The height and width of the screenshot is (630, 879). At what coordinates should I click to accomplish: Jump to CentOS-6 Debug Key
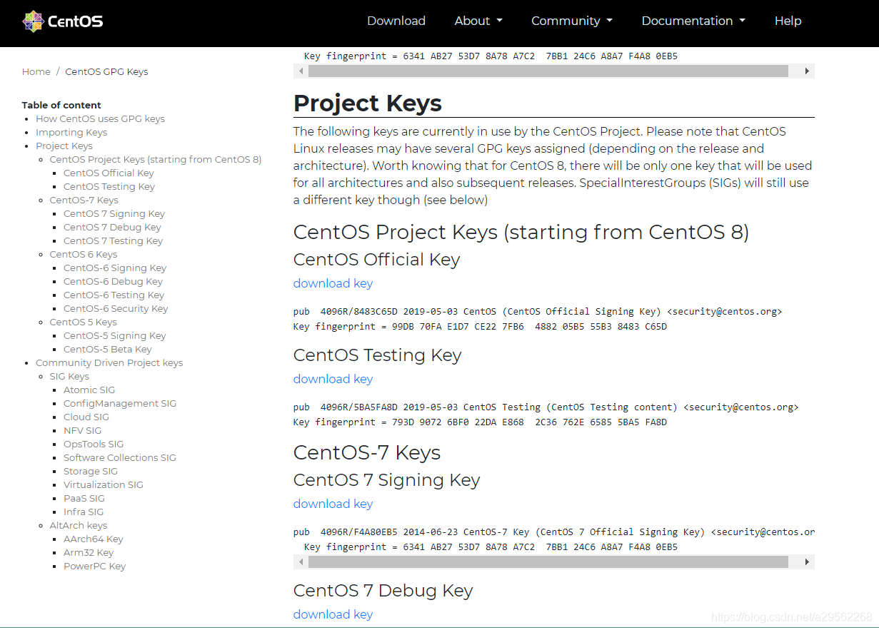coord(113,282)
